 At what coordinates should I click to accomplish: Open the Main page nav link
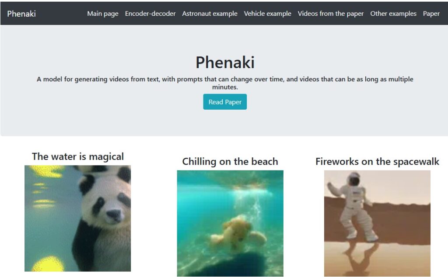coord(102,14)
